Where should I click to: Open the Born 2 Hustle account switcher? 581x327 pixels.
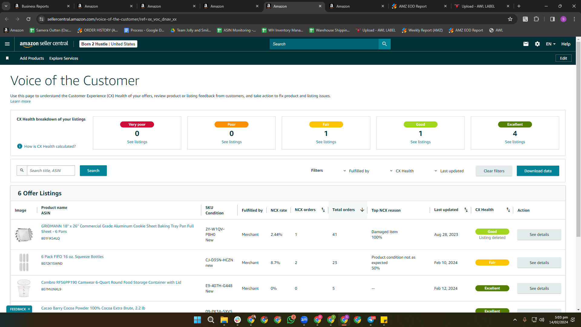(108, 44)
